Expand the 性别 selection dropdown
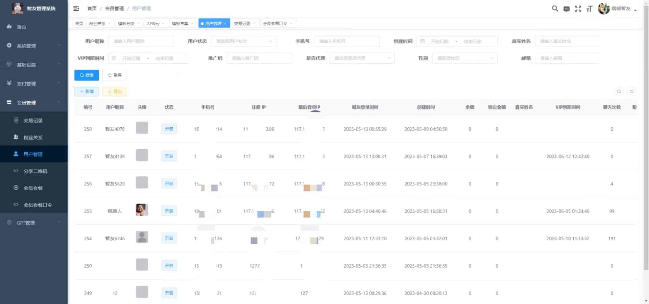Screen dimensions: 649x304 pyautogui.click(x=464, y=58)
